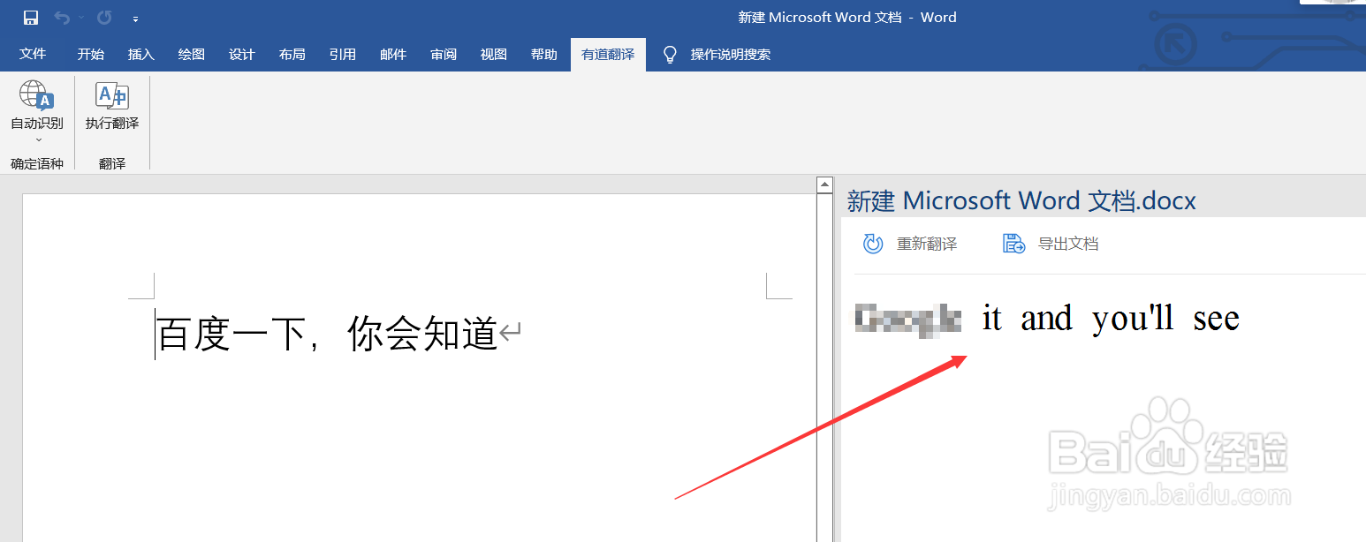Viewport: 1366px width, 542px height.
Task: Switch to the 邮件 tab
Action: pos(393,54)
